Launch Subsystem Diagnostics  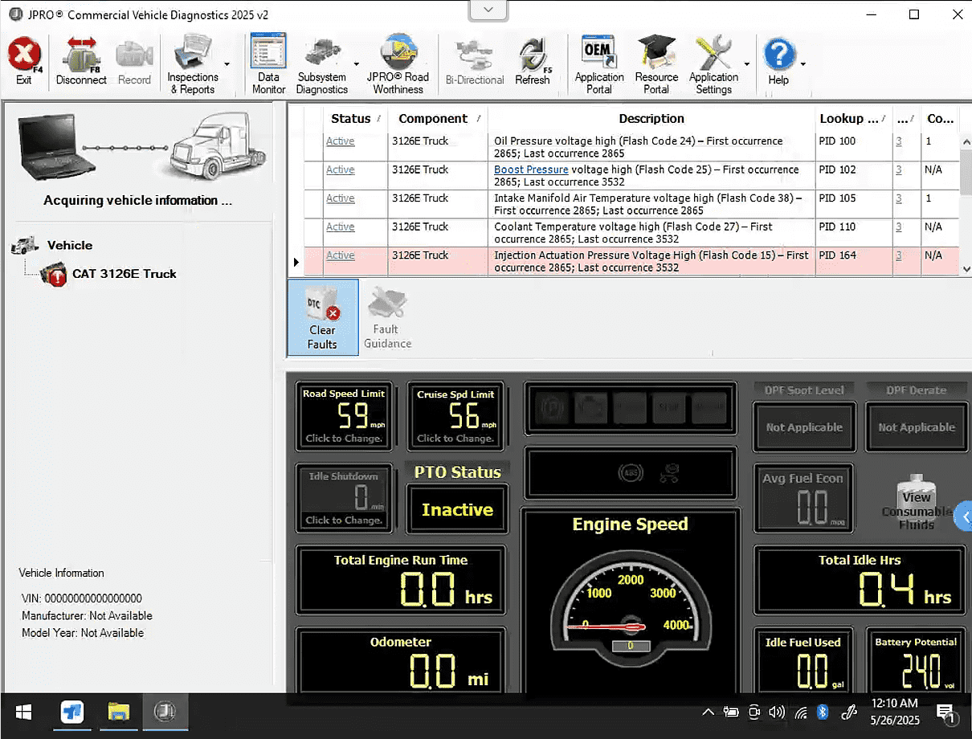point(321,63)
